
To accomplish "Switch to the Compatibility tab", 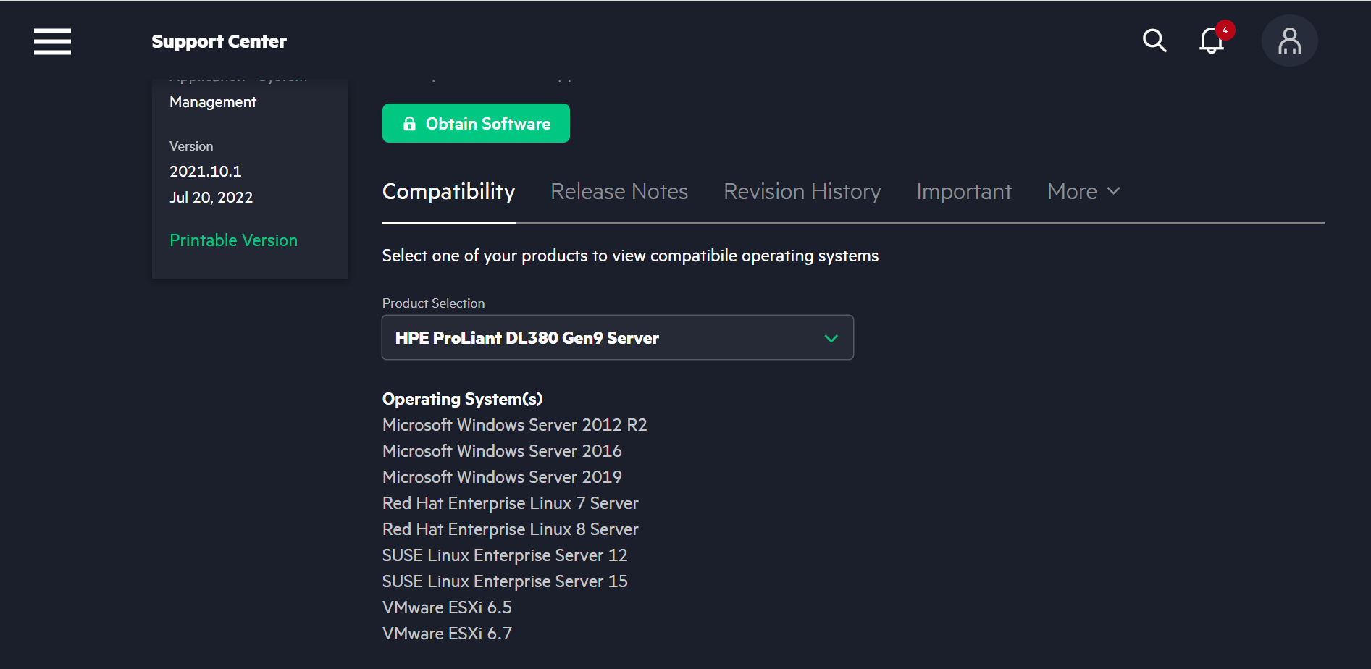I will [x=448, y=192].
